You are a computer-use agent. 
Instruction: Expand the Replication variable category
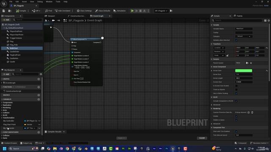point(2,105)
